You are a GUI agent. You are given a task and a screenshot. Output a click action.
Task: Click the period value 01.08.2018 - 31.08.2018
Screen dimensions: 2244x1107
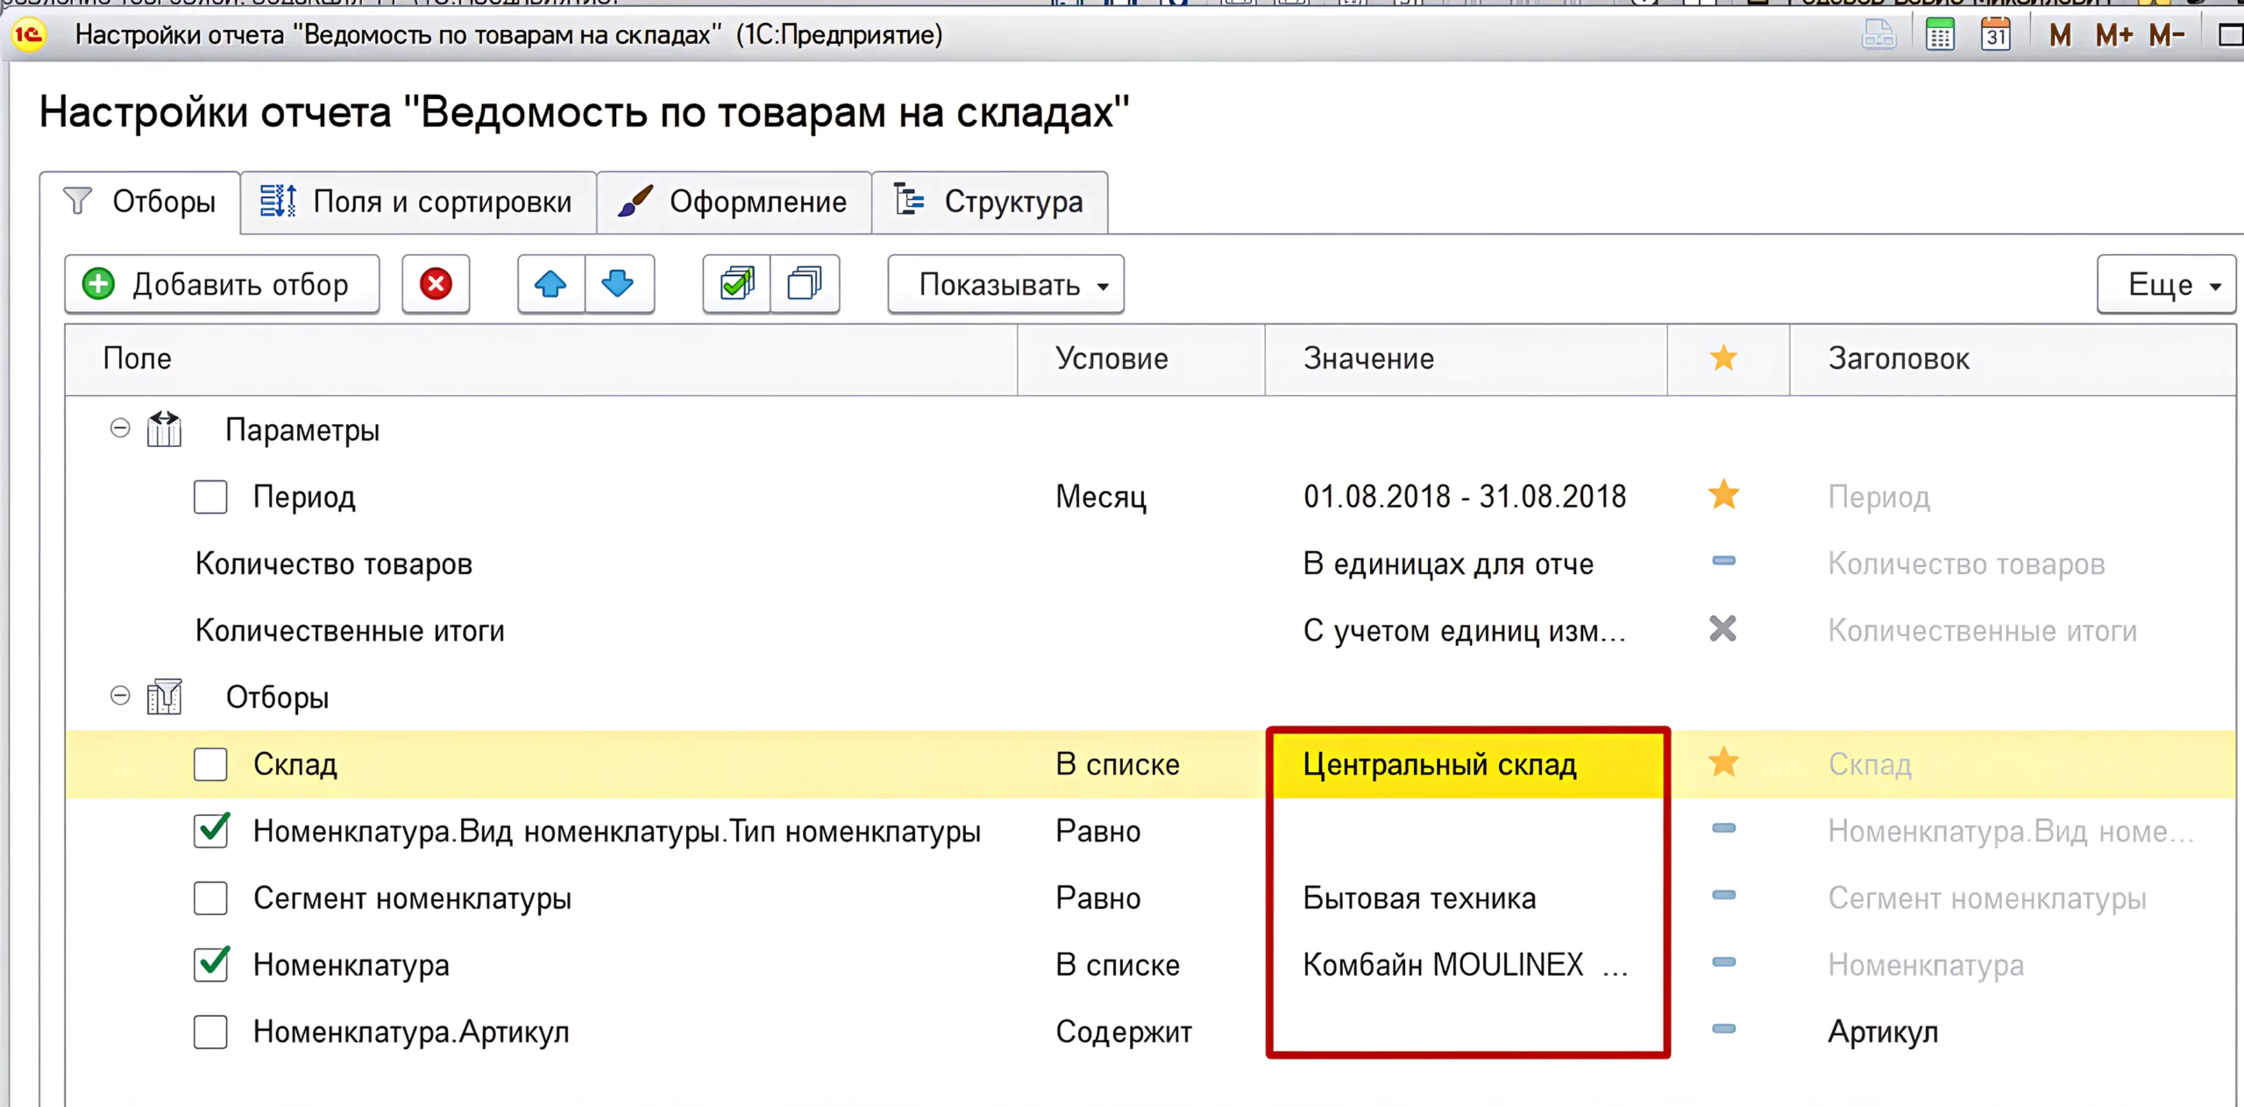pos(1465,497)
